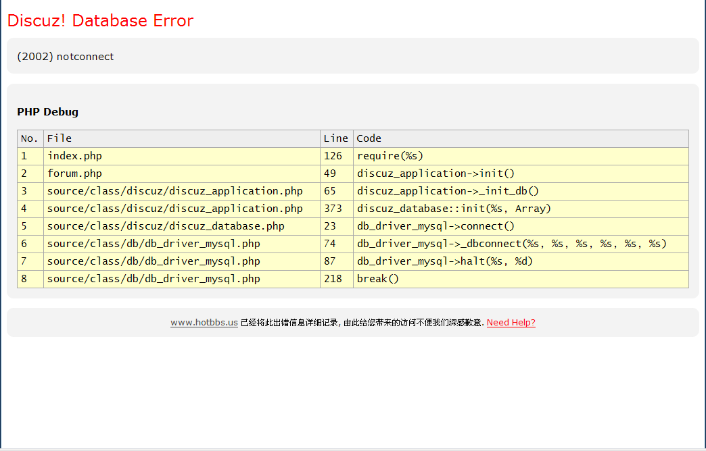The image size is (706, 451).
Task: Click the require(%s) code cell
Action: [521, 156]
